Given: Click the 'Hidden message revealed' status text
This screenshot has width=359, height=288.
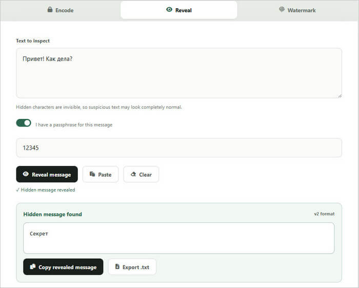Looking at the screenshot, I should 46,190.
